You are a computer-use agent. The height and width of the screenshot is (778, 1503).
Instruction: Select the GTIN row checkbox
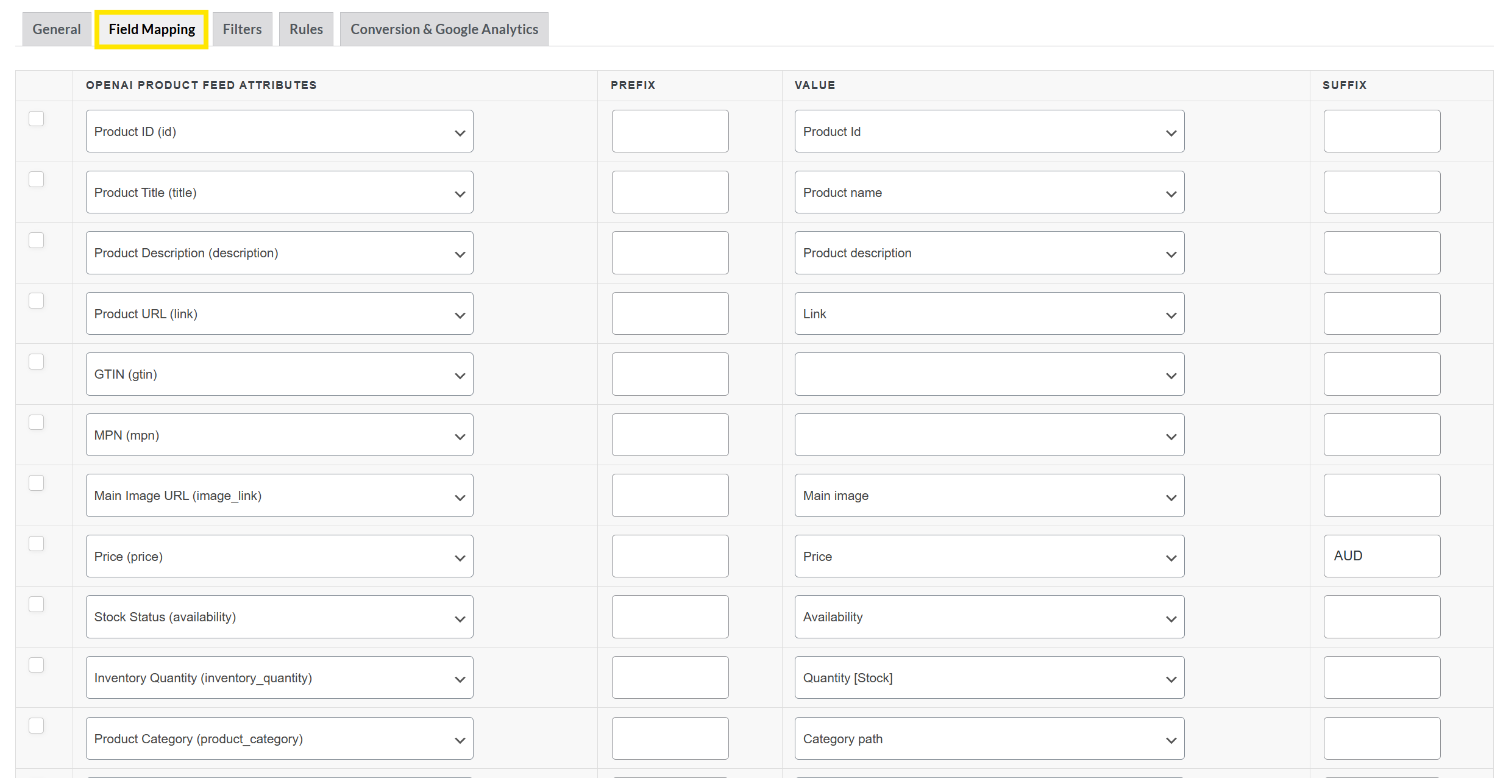[37, 362]
